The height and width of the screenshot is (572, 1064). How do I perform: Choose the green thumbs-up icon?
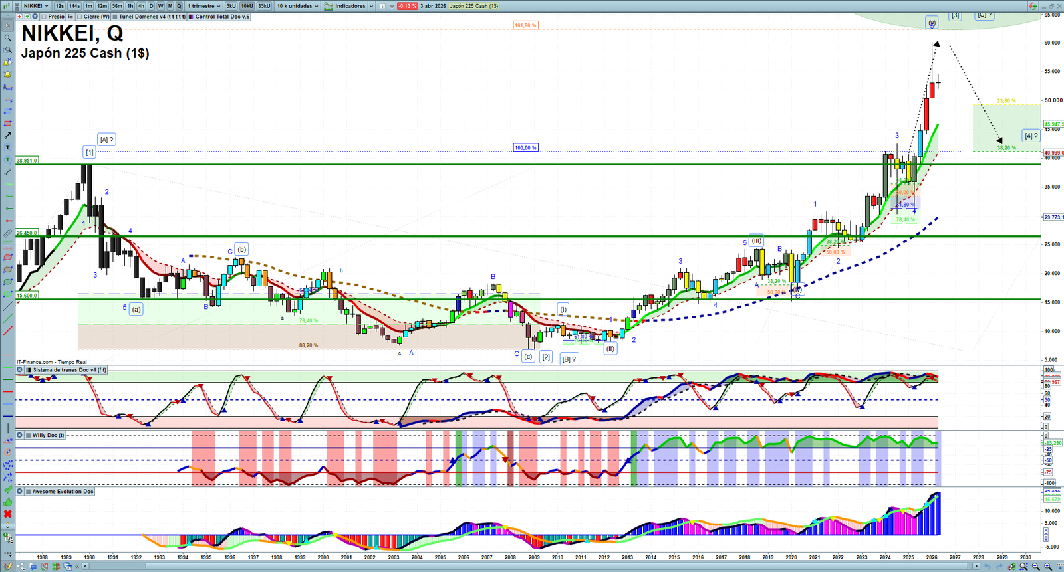click(x=8, y=502)
